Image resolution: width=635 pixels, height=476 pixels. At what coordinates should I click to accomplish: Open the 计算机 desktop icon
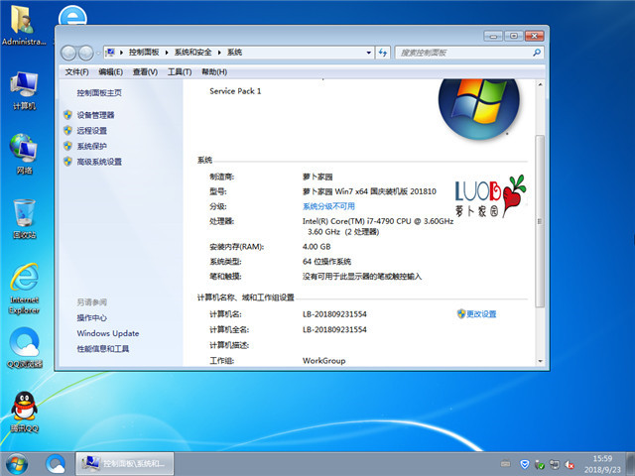pyautogui.click(x=24, y=90)
